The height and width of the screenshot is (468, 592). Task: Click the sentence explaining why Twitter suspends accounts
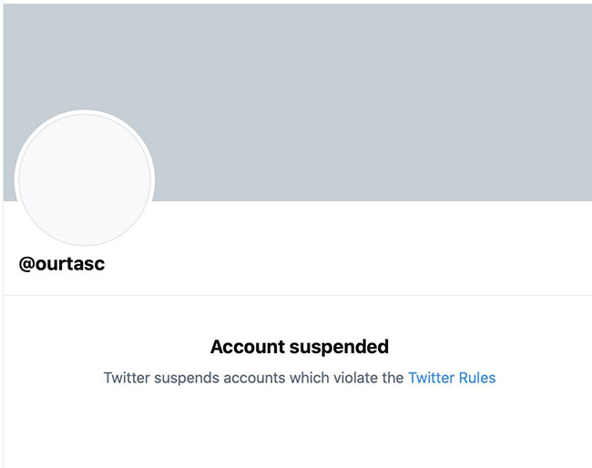coord(254,378)
